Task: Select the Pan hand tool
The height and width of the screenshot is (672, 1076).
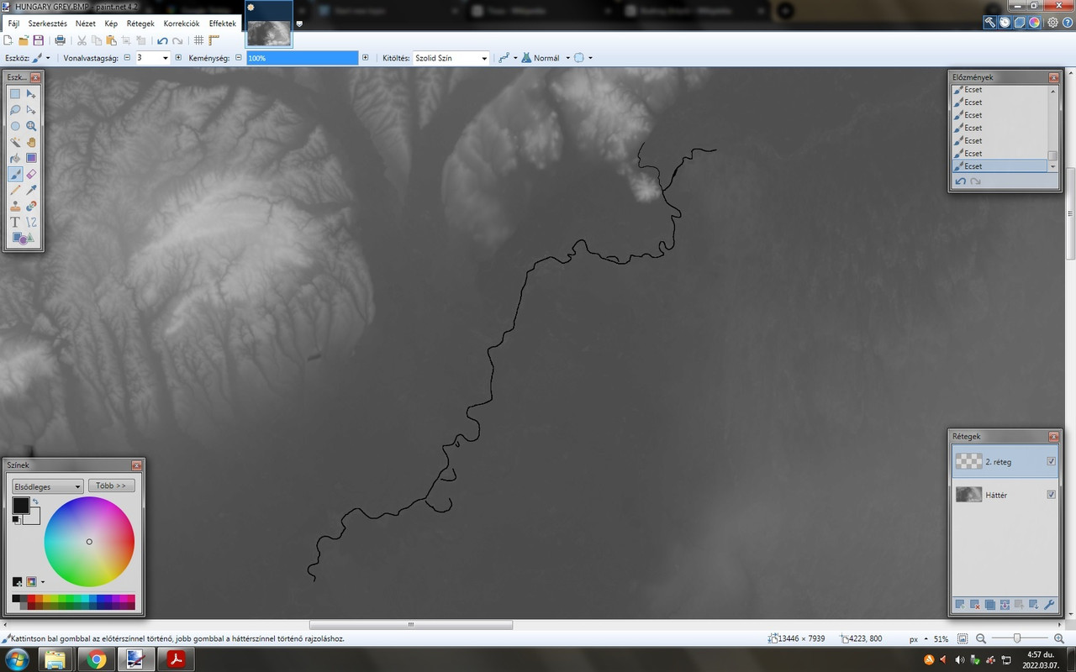Action: (x=31, y=142)
